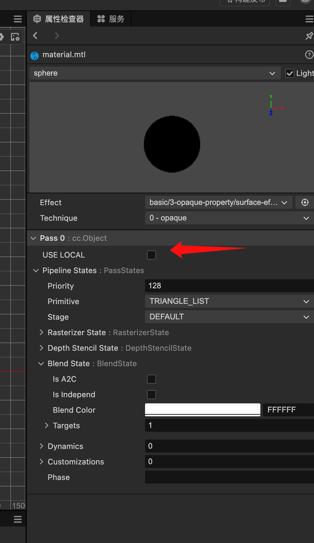
Task: Click the empty Phase input field
Action: [229, 477]
